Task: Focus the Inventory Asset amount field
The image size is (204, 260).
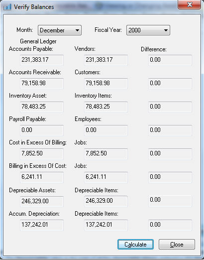Action: coord(42,107)
